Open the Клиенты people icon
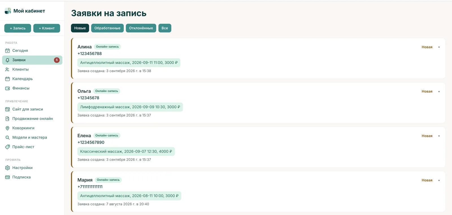452x215 pixels. click(x=8, y=69)
